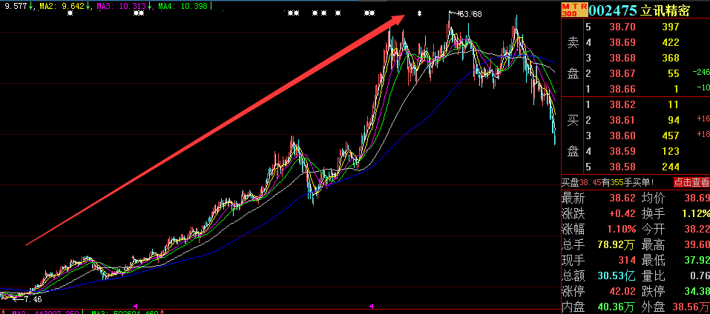Click the right magenta triangle marker at chart bottom
Screen dimensions: 710x314
(x=372, y=306)
